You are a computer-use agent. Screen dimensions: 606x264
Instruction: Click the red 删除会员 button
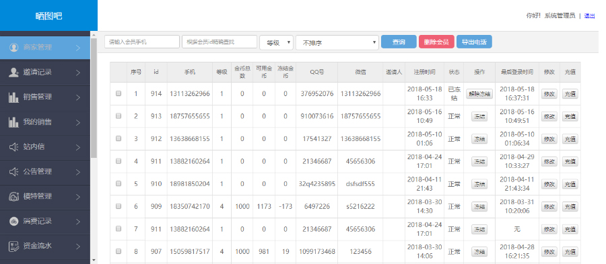[x=436, y=42]
